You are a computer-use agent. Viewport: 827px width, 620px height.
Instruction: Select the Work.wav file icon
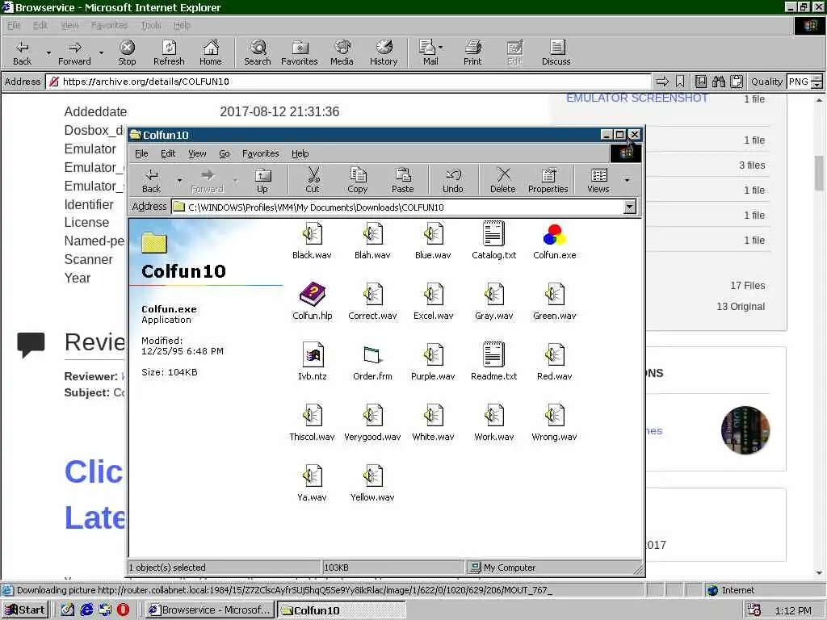pos(493,422)
